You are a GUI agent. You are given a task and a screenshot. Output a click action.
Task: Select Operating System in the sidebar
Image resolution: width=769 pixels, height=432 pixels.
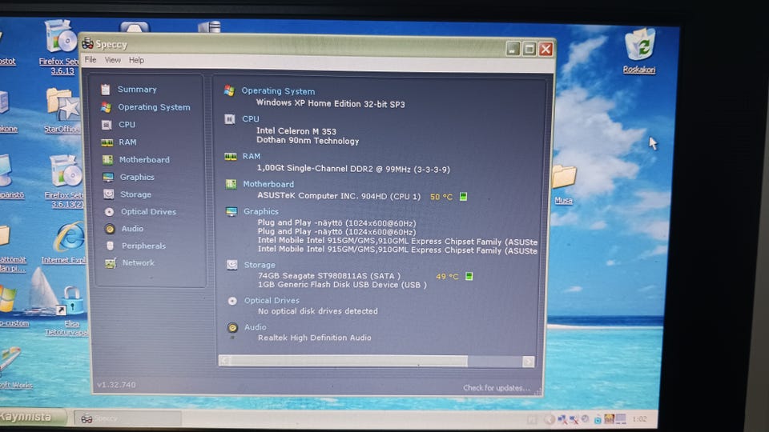[154, 106]
